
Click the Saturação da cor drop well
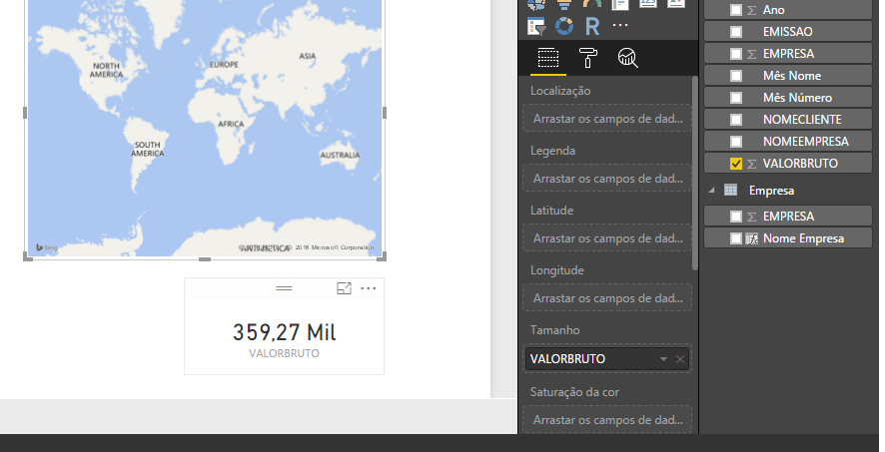coord(607,420)
